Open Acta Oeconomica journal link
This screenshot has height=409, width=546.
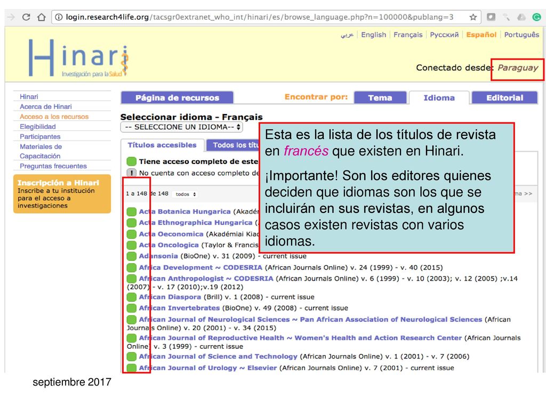tap(171, 234)
